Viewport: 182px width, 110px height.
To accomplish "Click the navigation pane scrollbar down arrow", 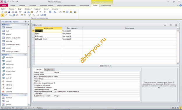I will (29, 105).
